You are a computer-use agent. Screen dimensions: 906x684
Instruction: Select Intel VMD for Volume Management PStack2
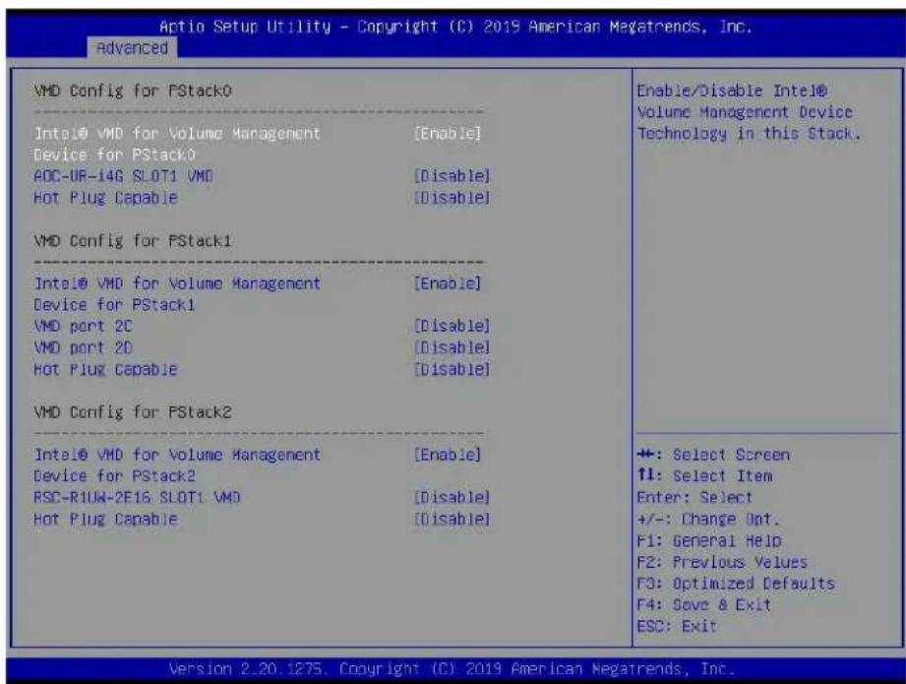tap(177, 465)
